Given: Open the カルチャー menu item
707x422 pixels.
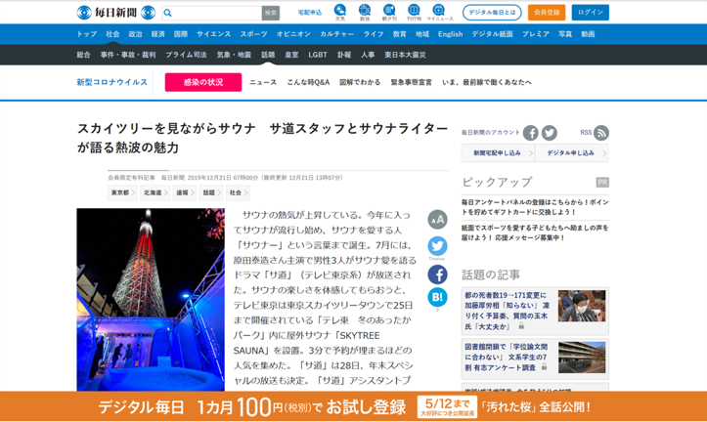Looking at the screenshot, I should coord(336,34).
